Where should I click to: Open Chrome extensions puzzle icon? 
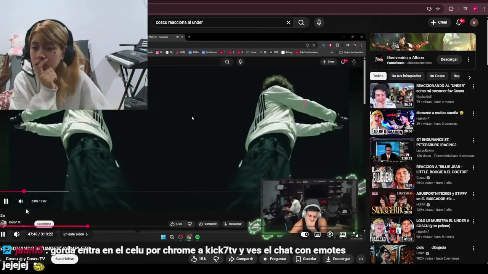pos(451,9)
